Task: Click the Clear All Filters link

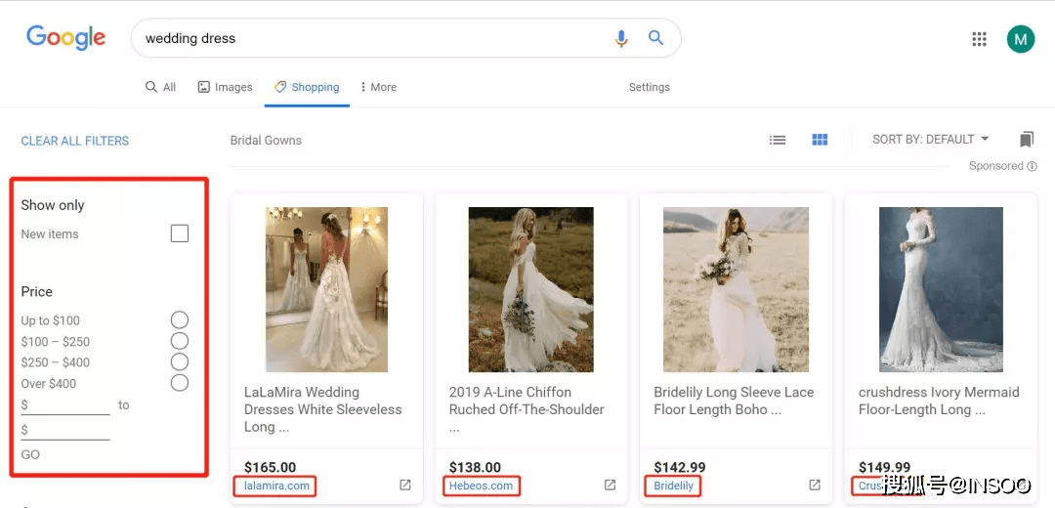Action: click(x=74, y=141)
